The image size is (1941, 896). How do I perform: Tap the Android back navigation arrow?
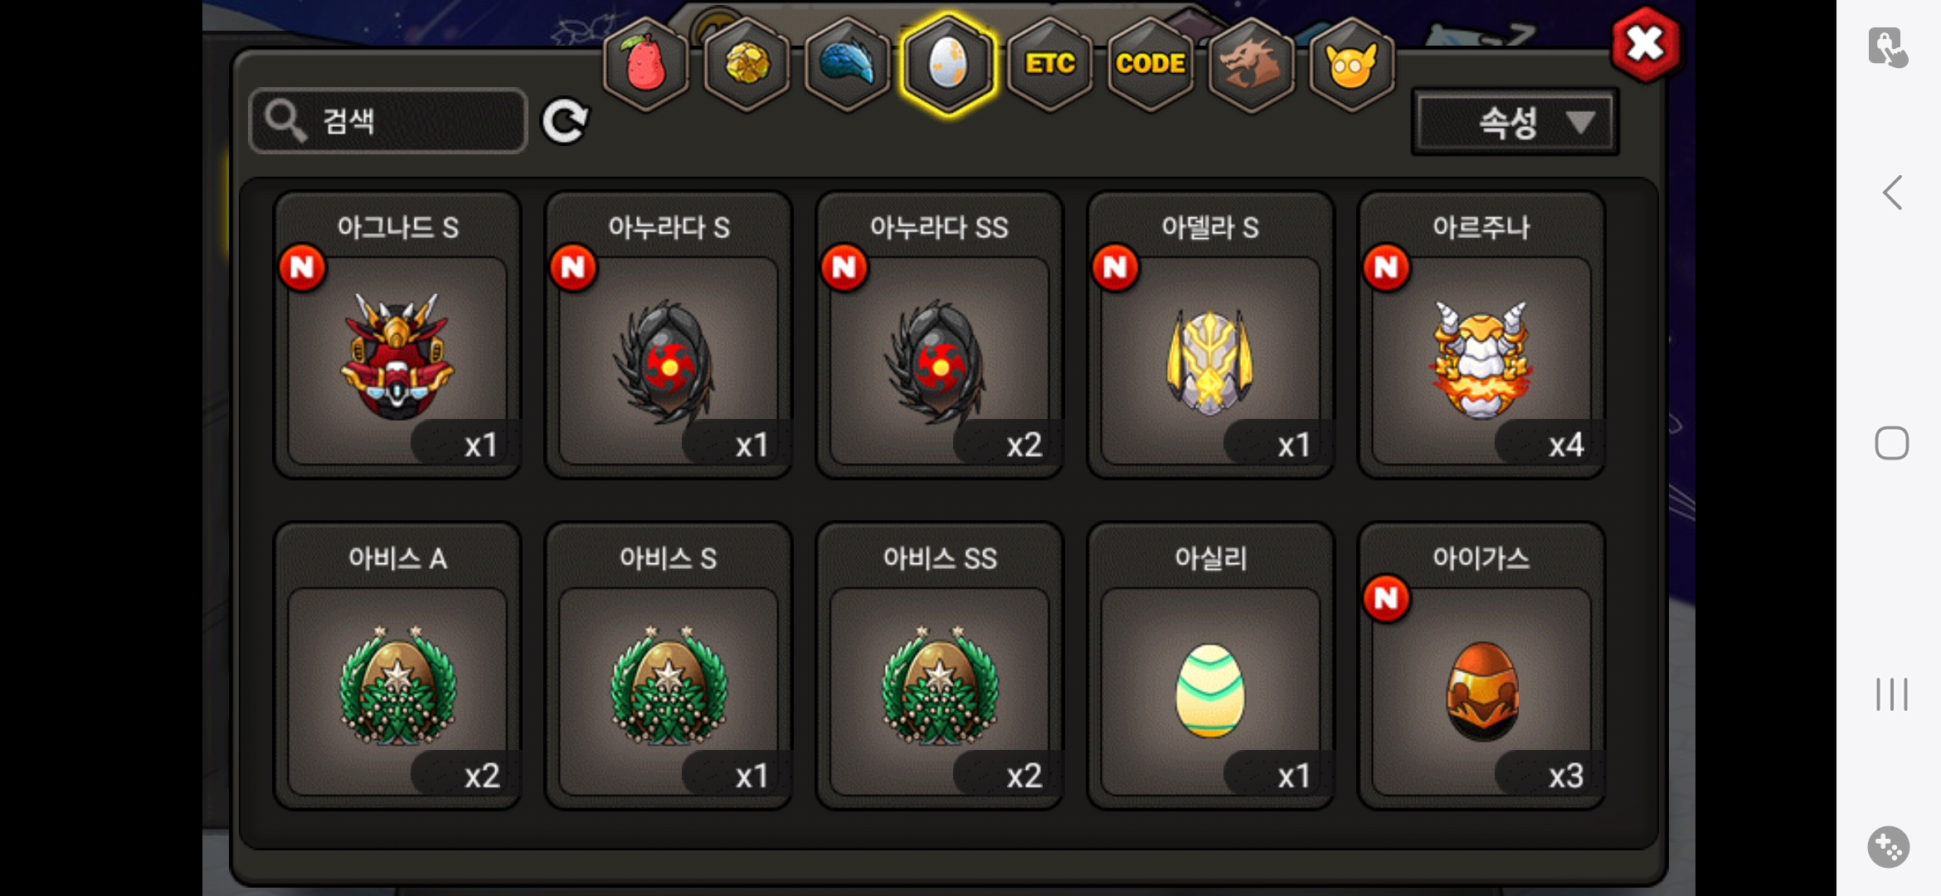tap(1892, 192)
